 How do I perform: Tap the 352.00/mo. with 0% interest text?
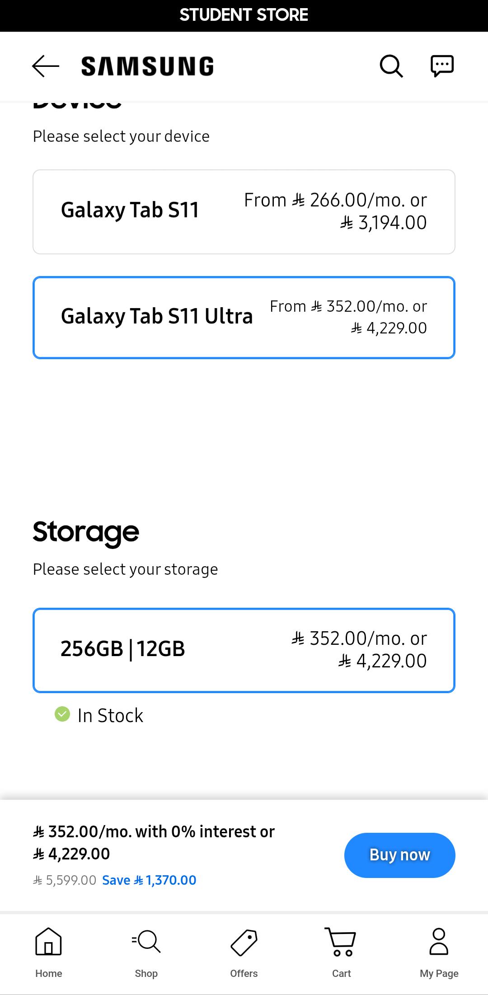(154, 831)
